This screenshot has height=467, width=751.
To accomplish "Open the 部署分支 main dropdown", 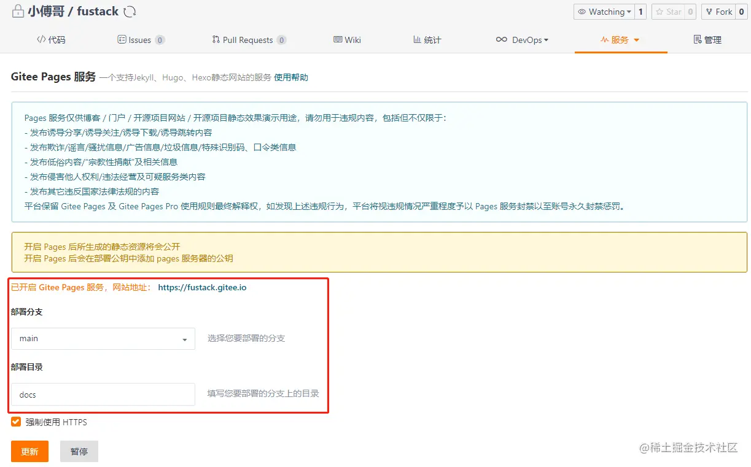I will coord(103,339).
